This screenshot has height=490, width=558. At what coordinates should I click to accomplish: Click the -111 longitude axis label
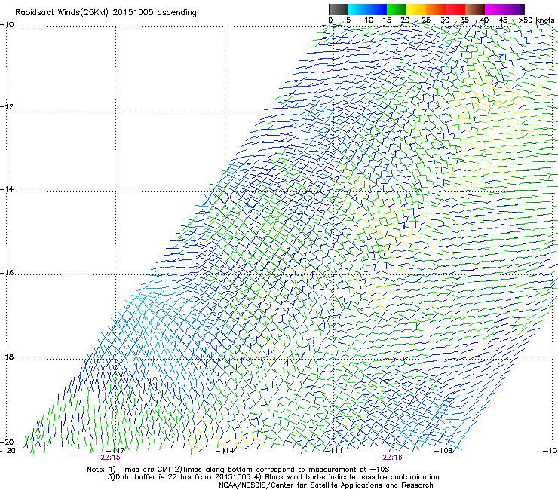click(334, 451)
